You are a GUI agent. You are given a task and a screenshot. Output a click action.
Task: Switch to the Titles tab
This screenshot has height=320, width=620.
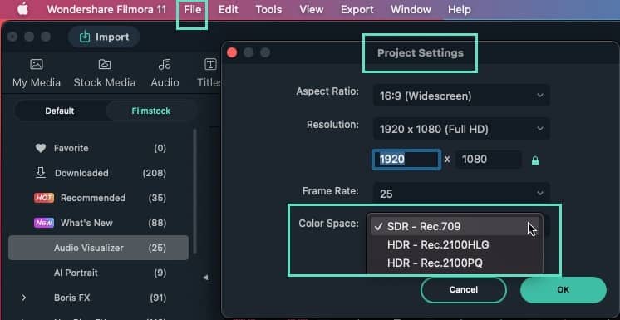pyautogui.click(x=209, y=73)
